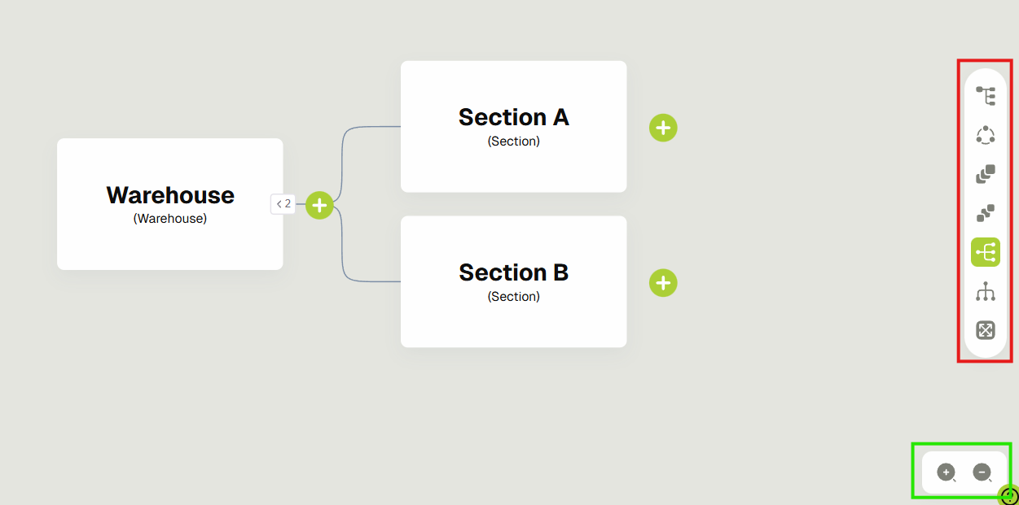Select the circular layout icon

tap(986, 135)
